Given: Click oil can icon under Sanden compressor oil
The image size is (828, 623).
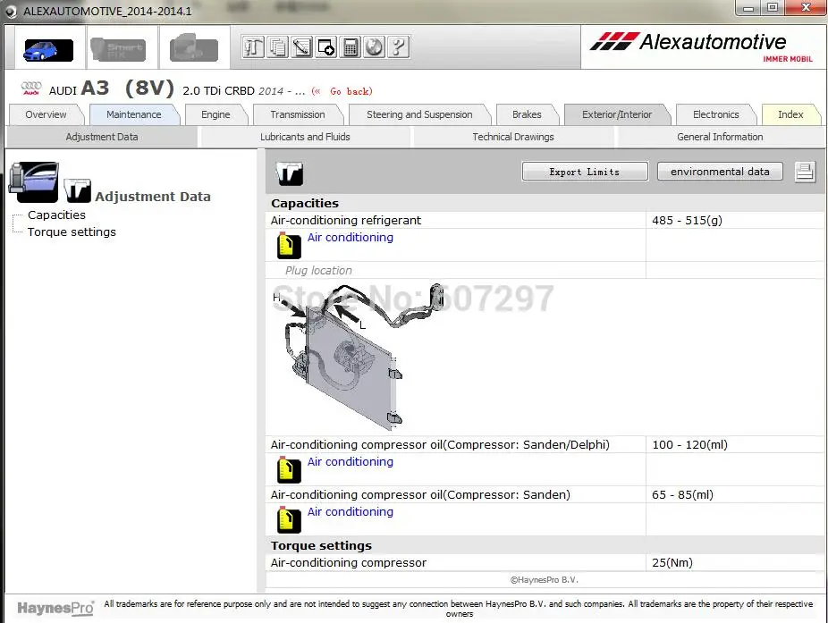Looking at the screenshot, I should point(289,519).
